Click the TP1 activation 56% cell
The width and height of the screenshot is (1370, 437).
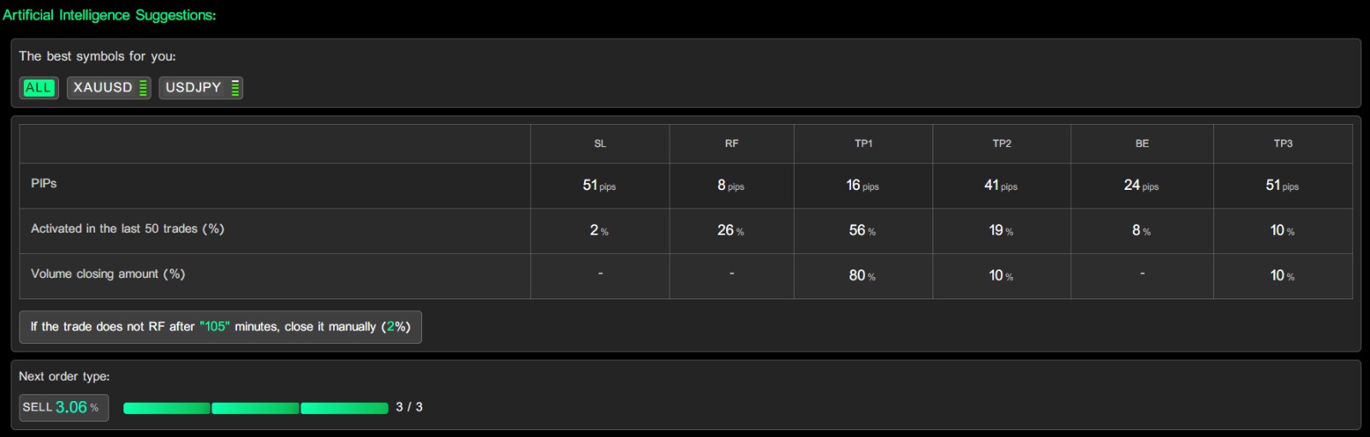[862, 231]
